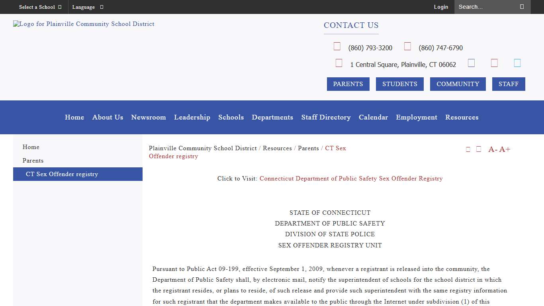Viewport: 544px width, 306px height.
Task: Click the print icon near the font size controls
Action: (x=468, y=149)
